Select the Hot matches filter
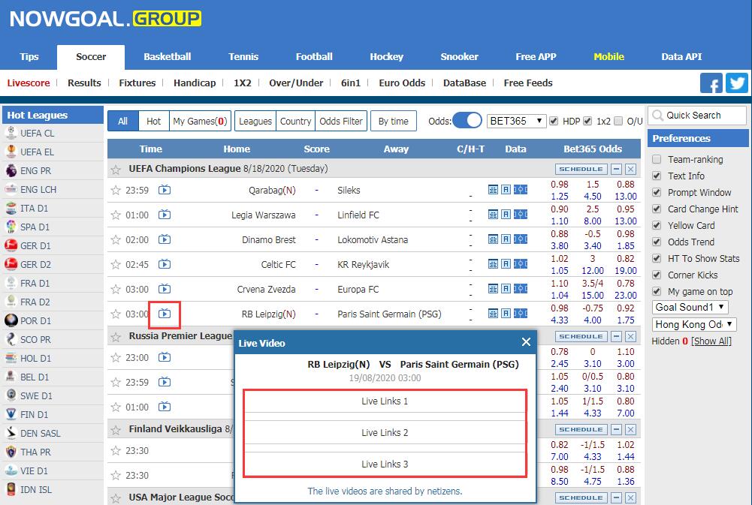 pos(153,122)
